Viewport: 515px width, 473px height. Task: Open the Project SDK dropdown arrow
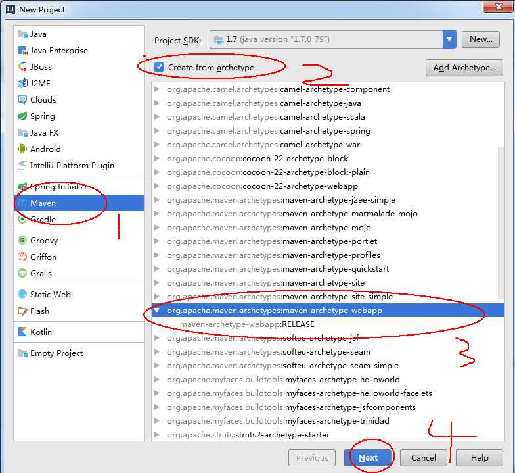click(x=449, y=39)
